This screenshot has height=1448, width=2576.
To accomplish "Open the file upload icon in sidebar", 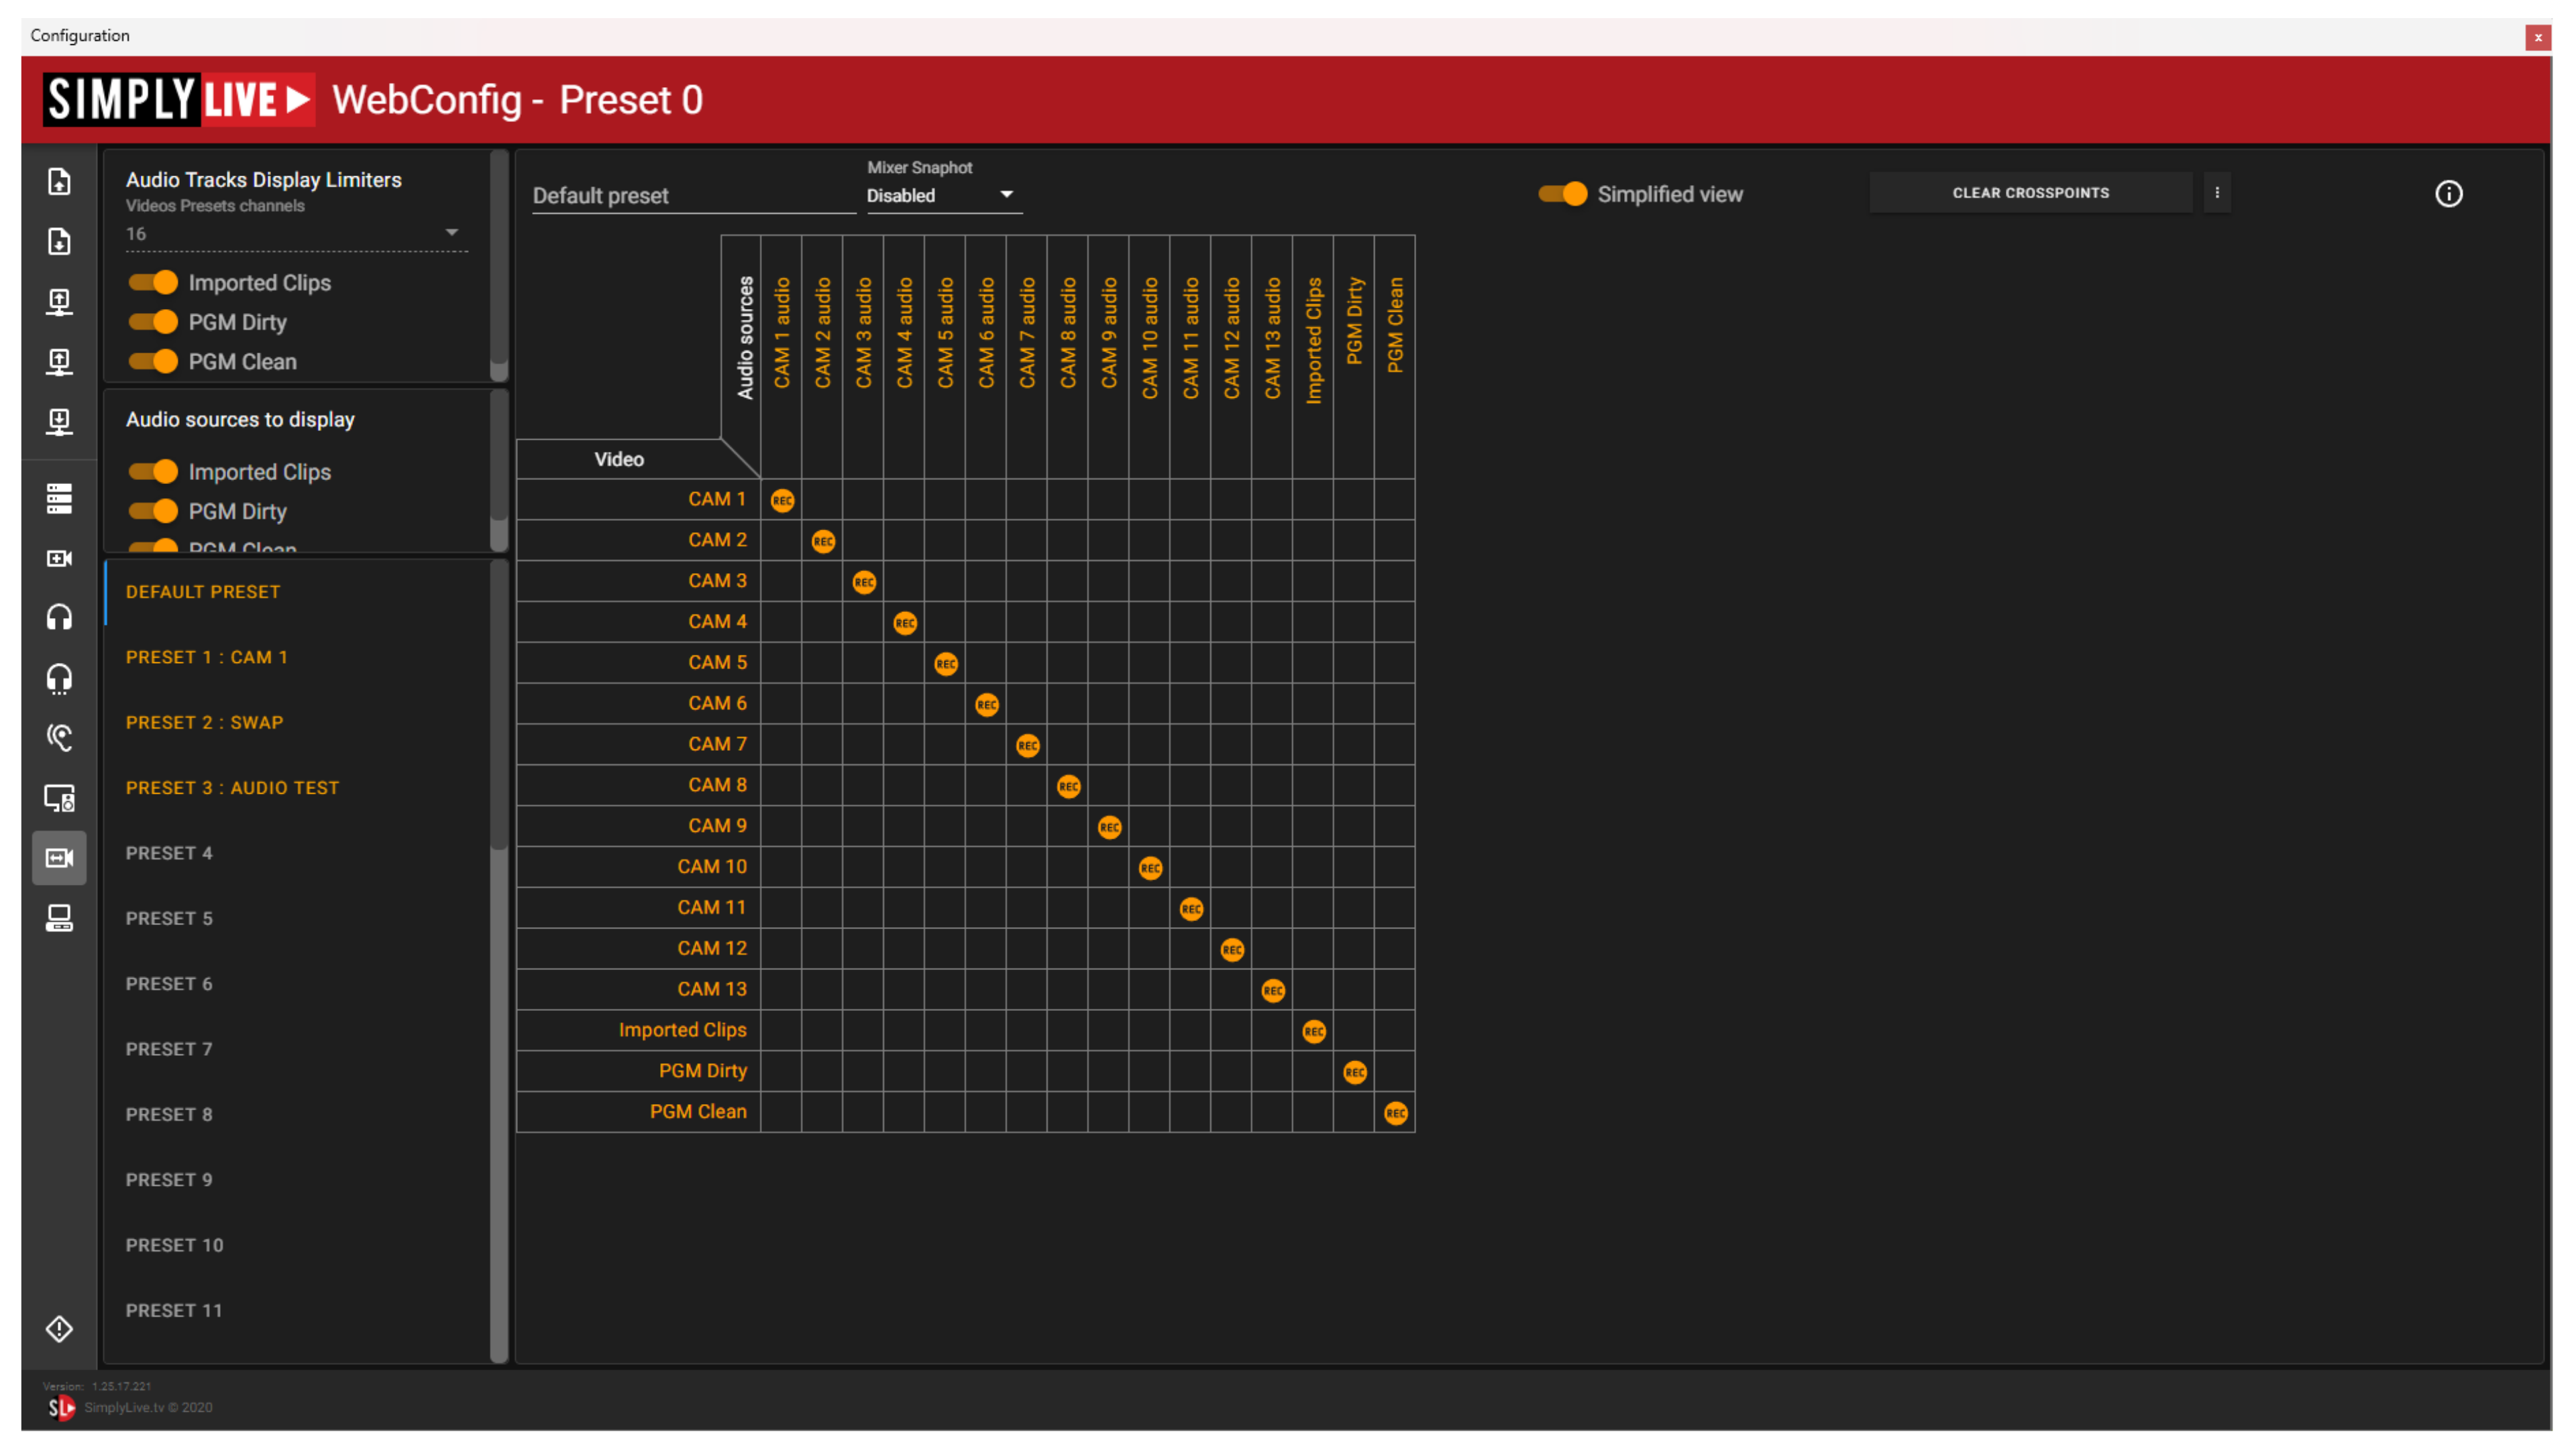I will 59,182.
